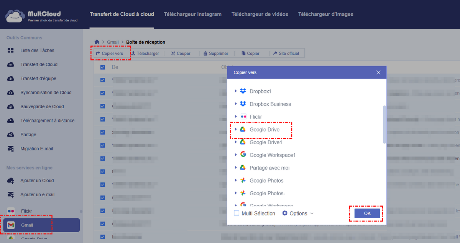460x243 pixels.
Task: Expand the Dropbox1 tree node
Action: click(x=236, y=91)
